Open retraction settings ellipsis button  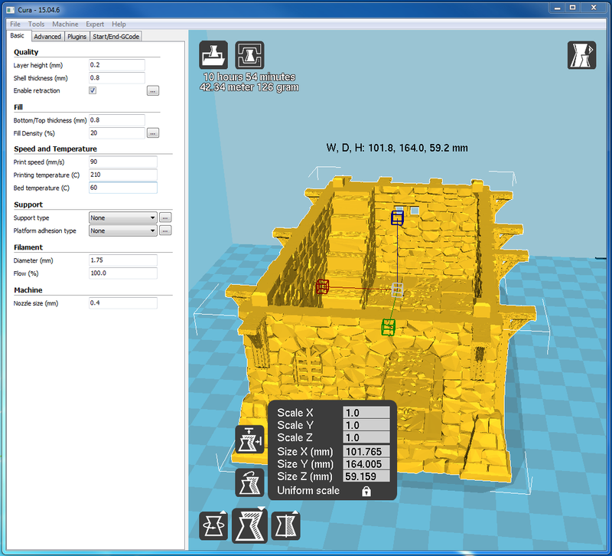point(152,90)
